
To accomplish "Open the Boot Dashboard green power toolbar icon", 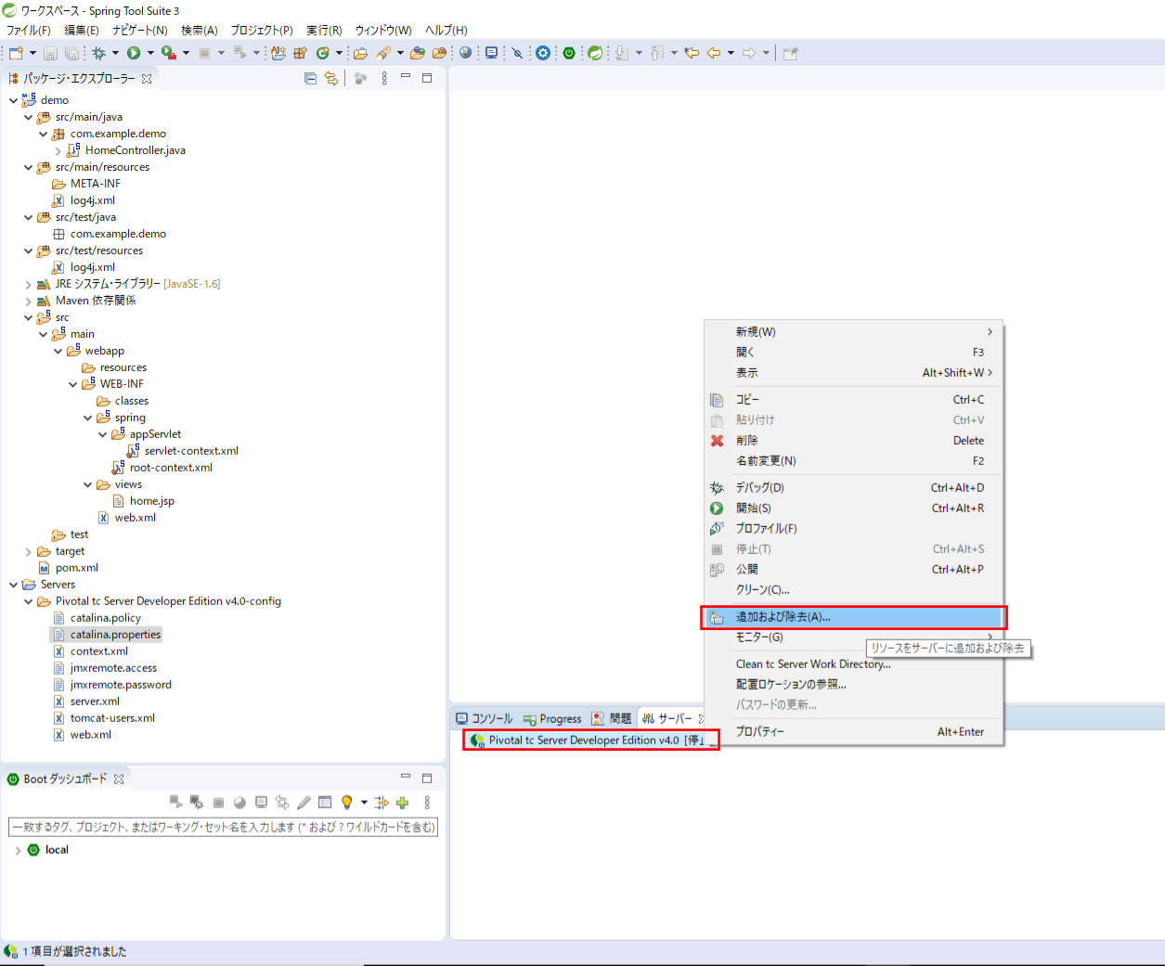I will 569,53.
